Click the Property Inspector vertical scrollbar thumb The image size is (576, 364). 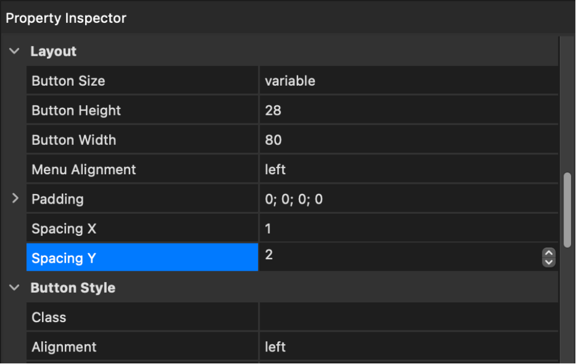click(567, 210)
